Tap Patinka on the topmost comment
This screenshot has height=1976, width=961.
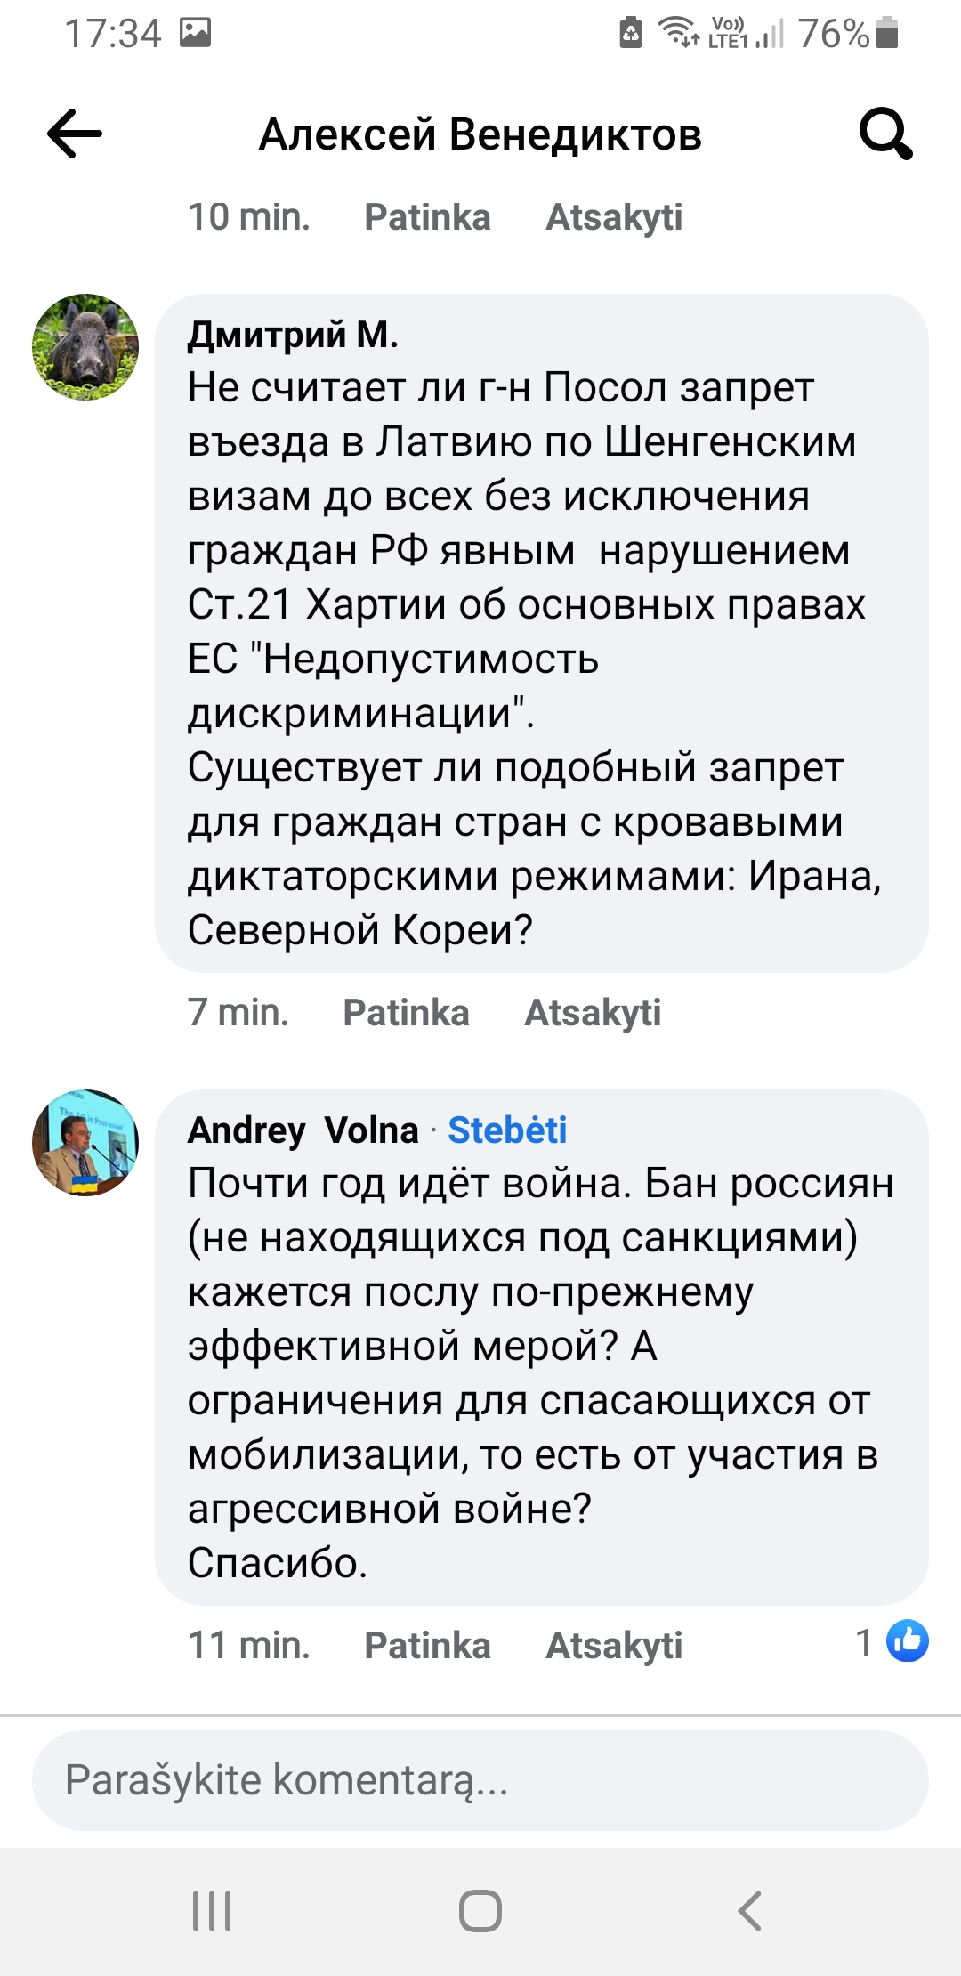pos(427,217)
